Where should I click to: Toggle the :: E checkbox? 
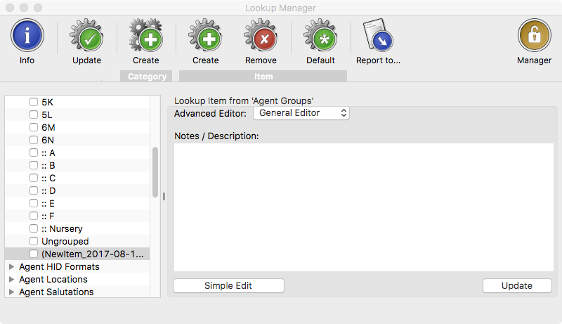[x=34, y=203]
